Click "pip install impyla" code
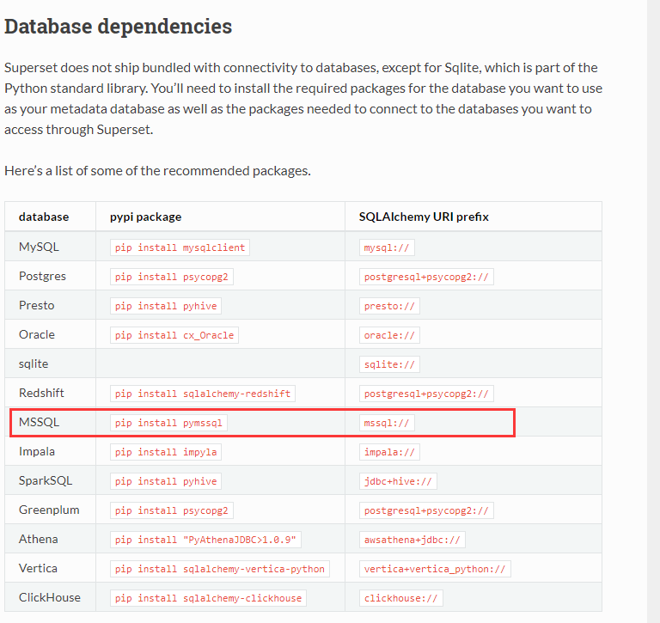The image size is (660, 623). tap(166, 452)
